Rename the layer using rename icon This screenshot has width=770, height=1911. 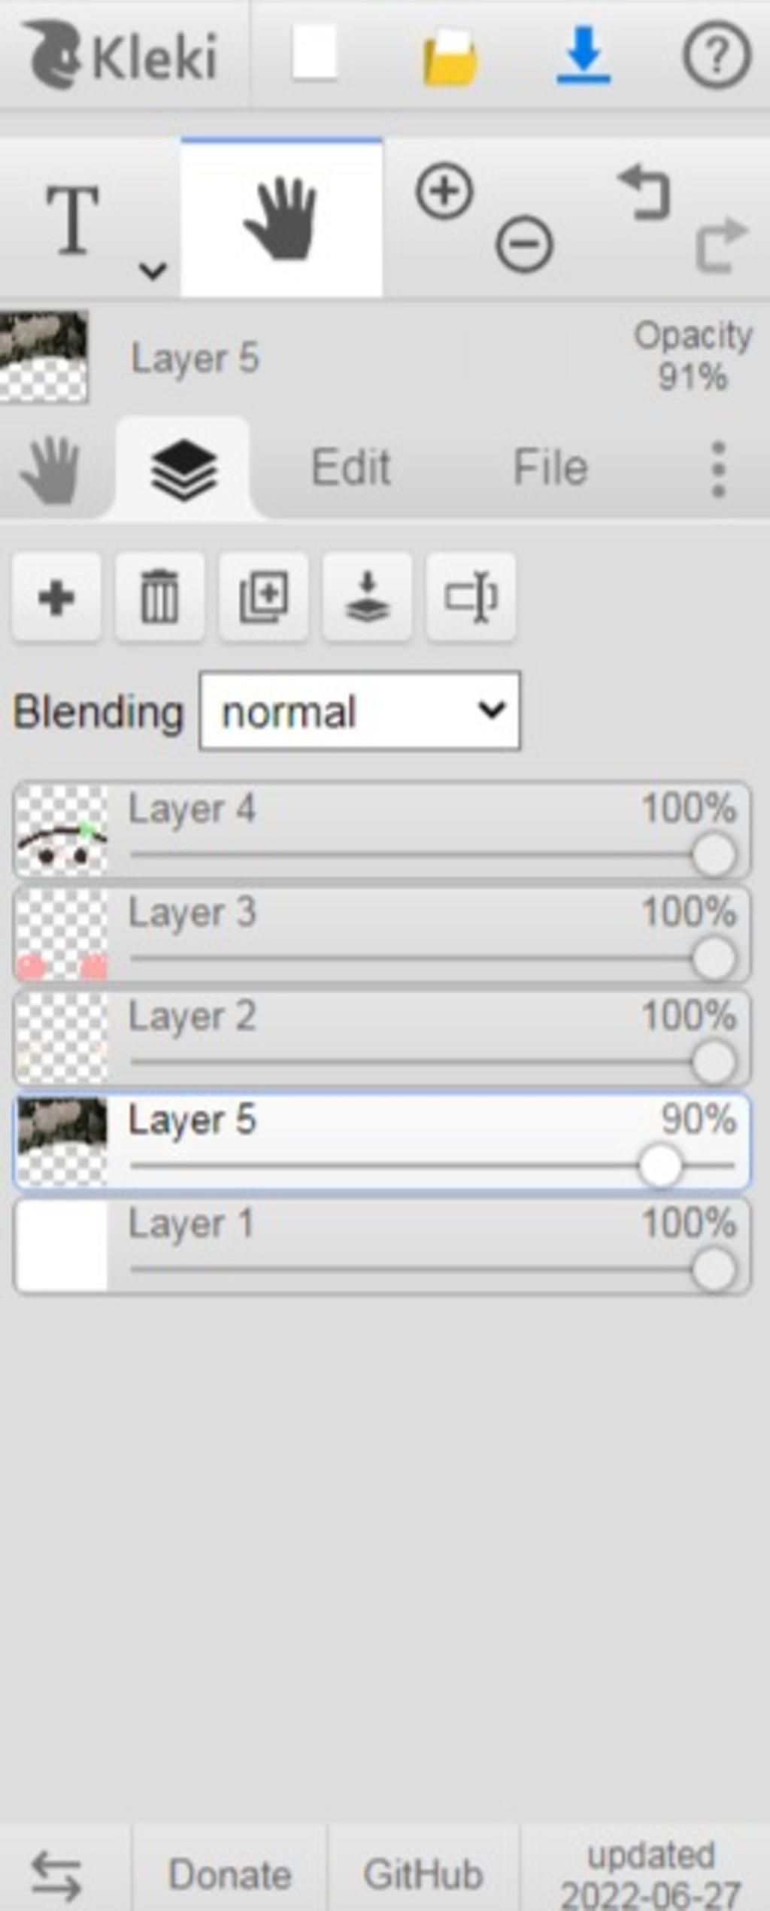point(471,598)
